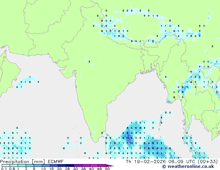Viewport: 220px width, 170px height.
Task: Click the 30 to 35 mm purple swatch
Action: click(78, 165)
